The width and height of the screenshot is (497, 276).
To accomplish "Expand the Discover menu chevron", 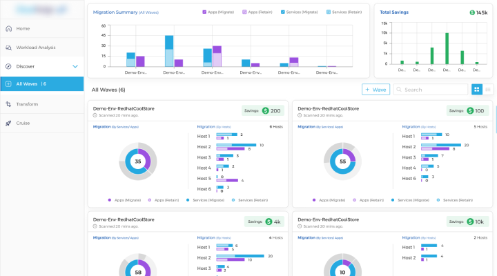I will click(75, 66).
